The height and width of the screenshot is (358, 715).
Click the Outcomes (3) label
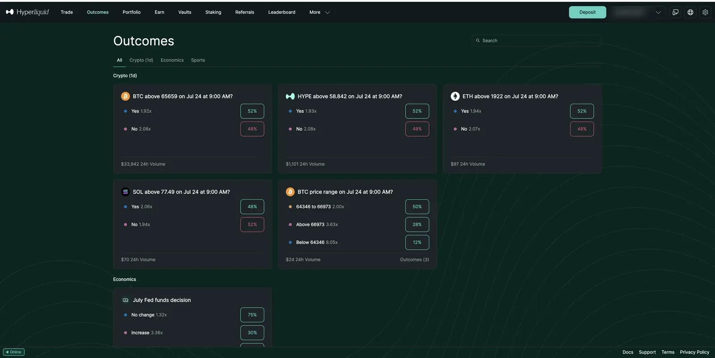(x=414, y=260)
